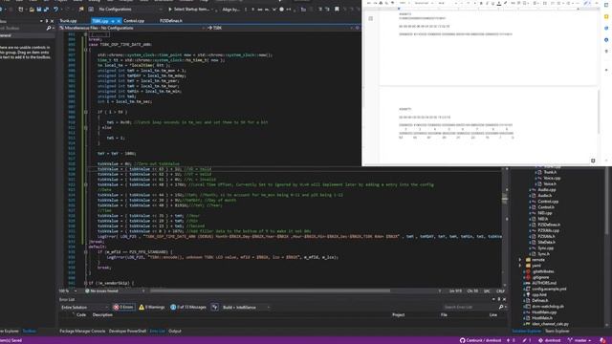Click the bookmark icon in toolbar
612x344 pixels.
coord(337,9)
